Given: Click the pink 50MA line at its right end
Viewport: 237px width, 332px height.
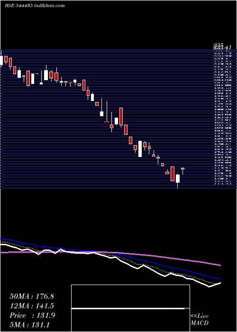Looking at the screenshot, I should tap(220, 265).
